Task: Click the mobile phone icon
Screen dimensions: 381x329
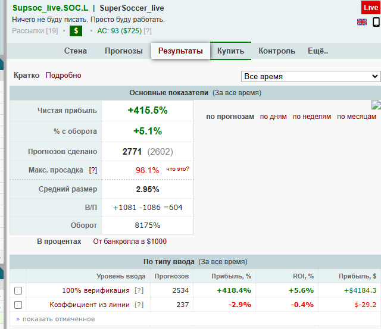Action: 376,22
